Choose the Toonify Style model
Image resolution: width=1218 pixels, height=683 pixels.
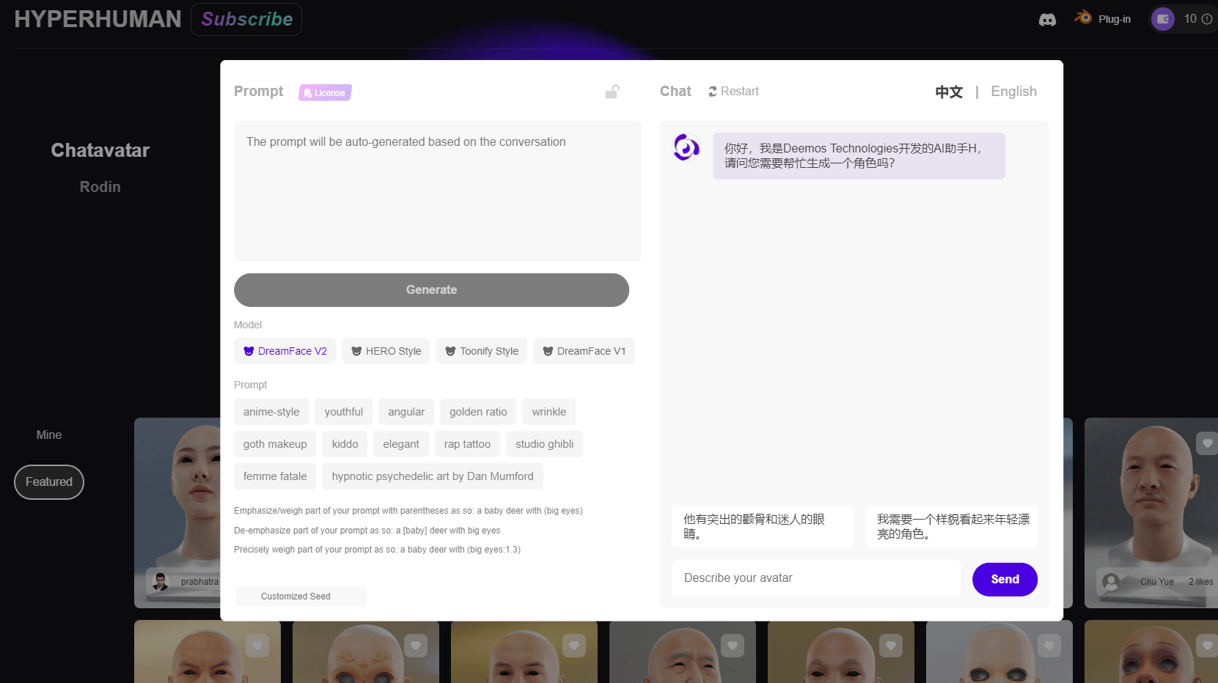(481, 351)
